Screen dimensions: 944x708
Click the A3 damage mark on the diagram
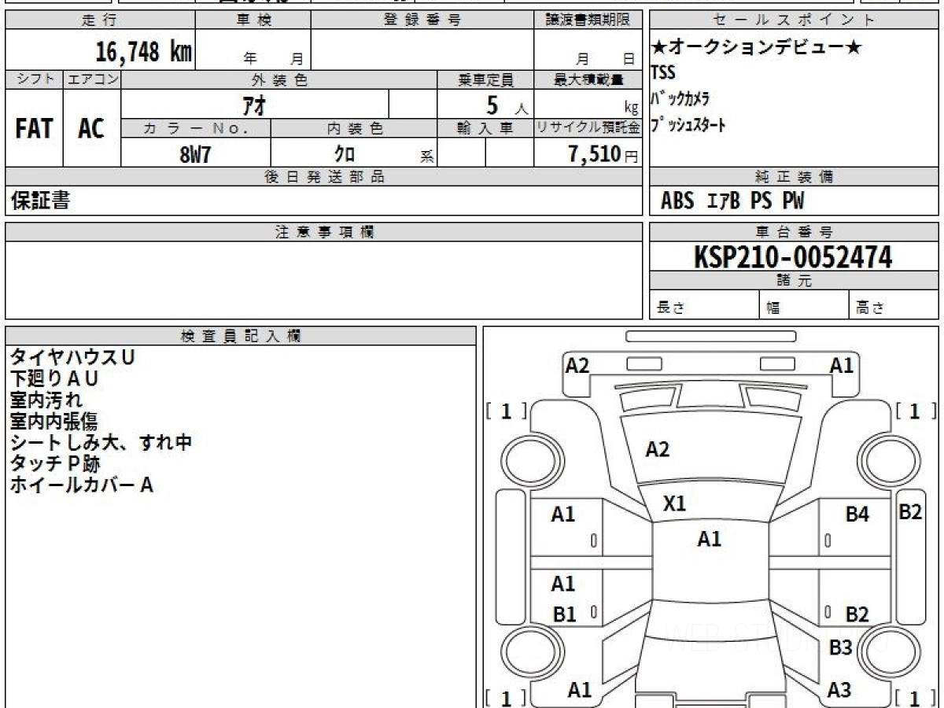[x=839, y=690]
